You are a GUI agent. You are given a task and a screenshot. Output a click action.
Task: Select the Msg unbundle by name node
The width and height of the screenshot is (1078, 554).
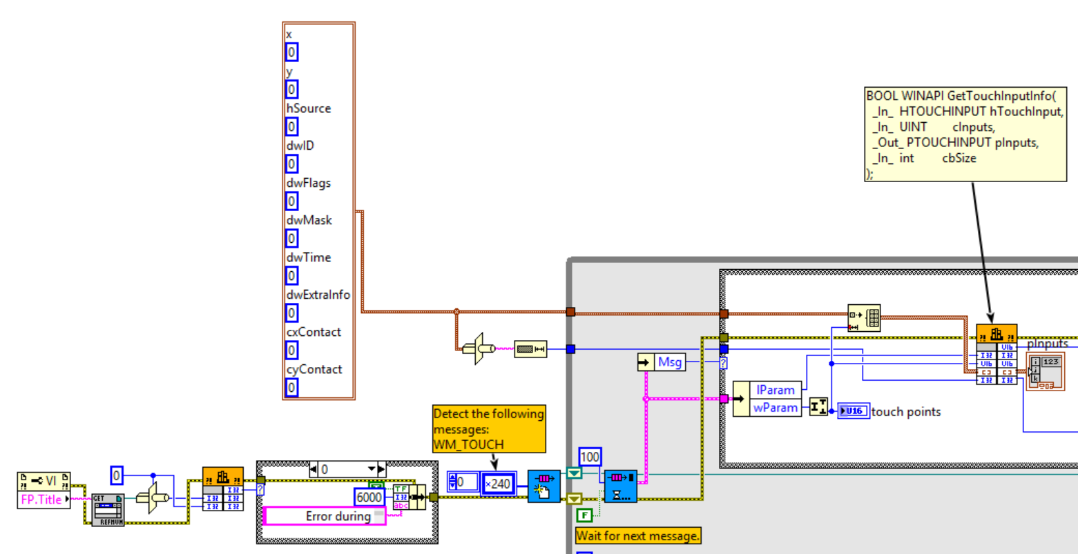pos(662,362)
